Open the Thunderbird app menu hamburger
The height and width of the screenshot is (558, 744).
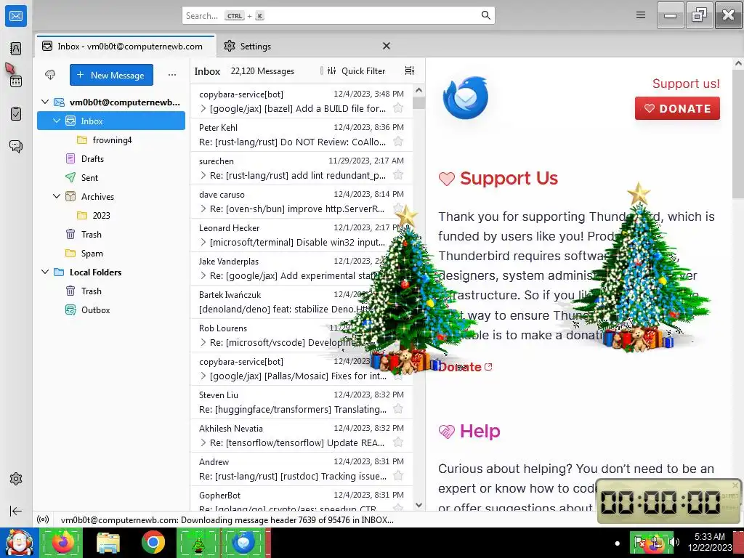pyautogui.click(x=641, y=15)
